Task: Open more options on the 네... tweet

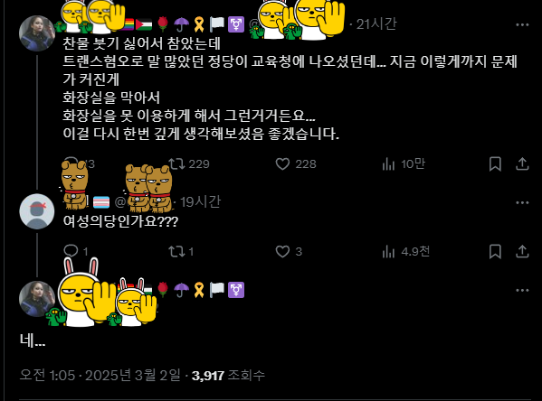Action: coord(522,290)
